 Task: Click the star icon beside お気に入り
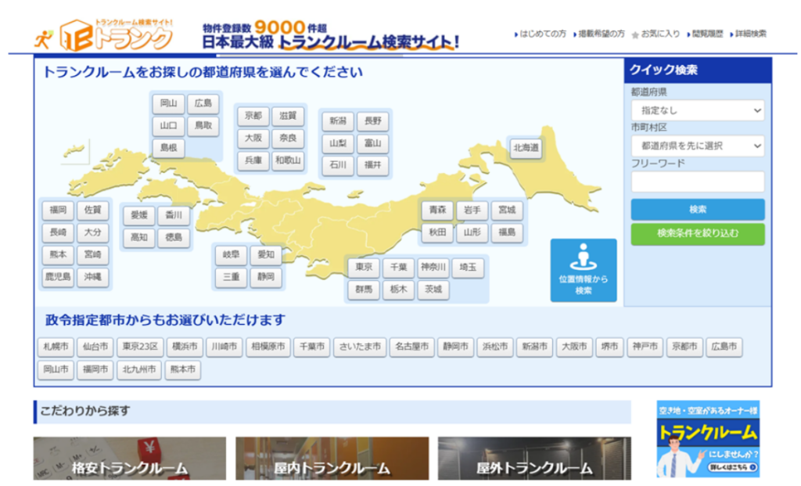pyautogui.click(x=635, y=34)
